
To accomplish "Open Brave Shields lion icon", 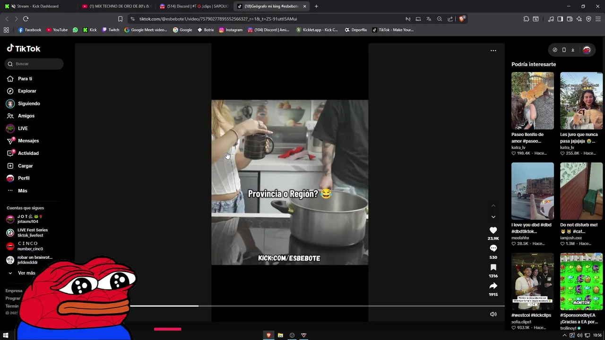I will (x=462, y=19).
